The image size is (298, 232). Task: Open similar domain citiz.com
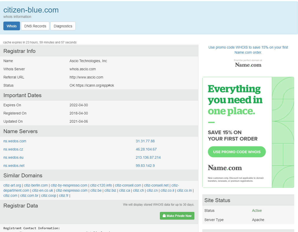tap(10, 195)
